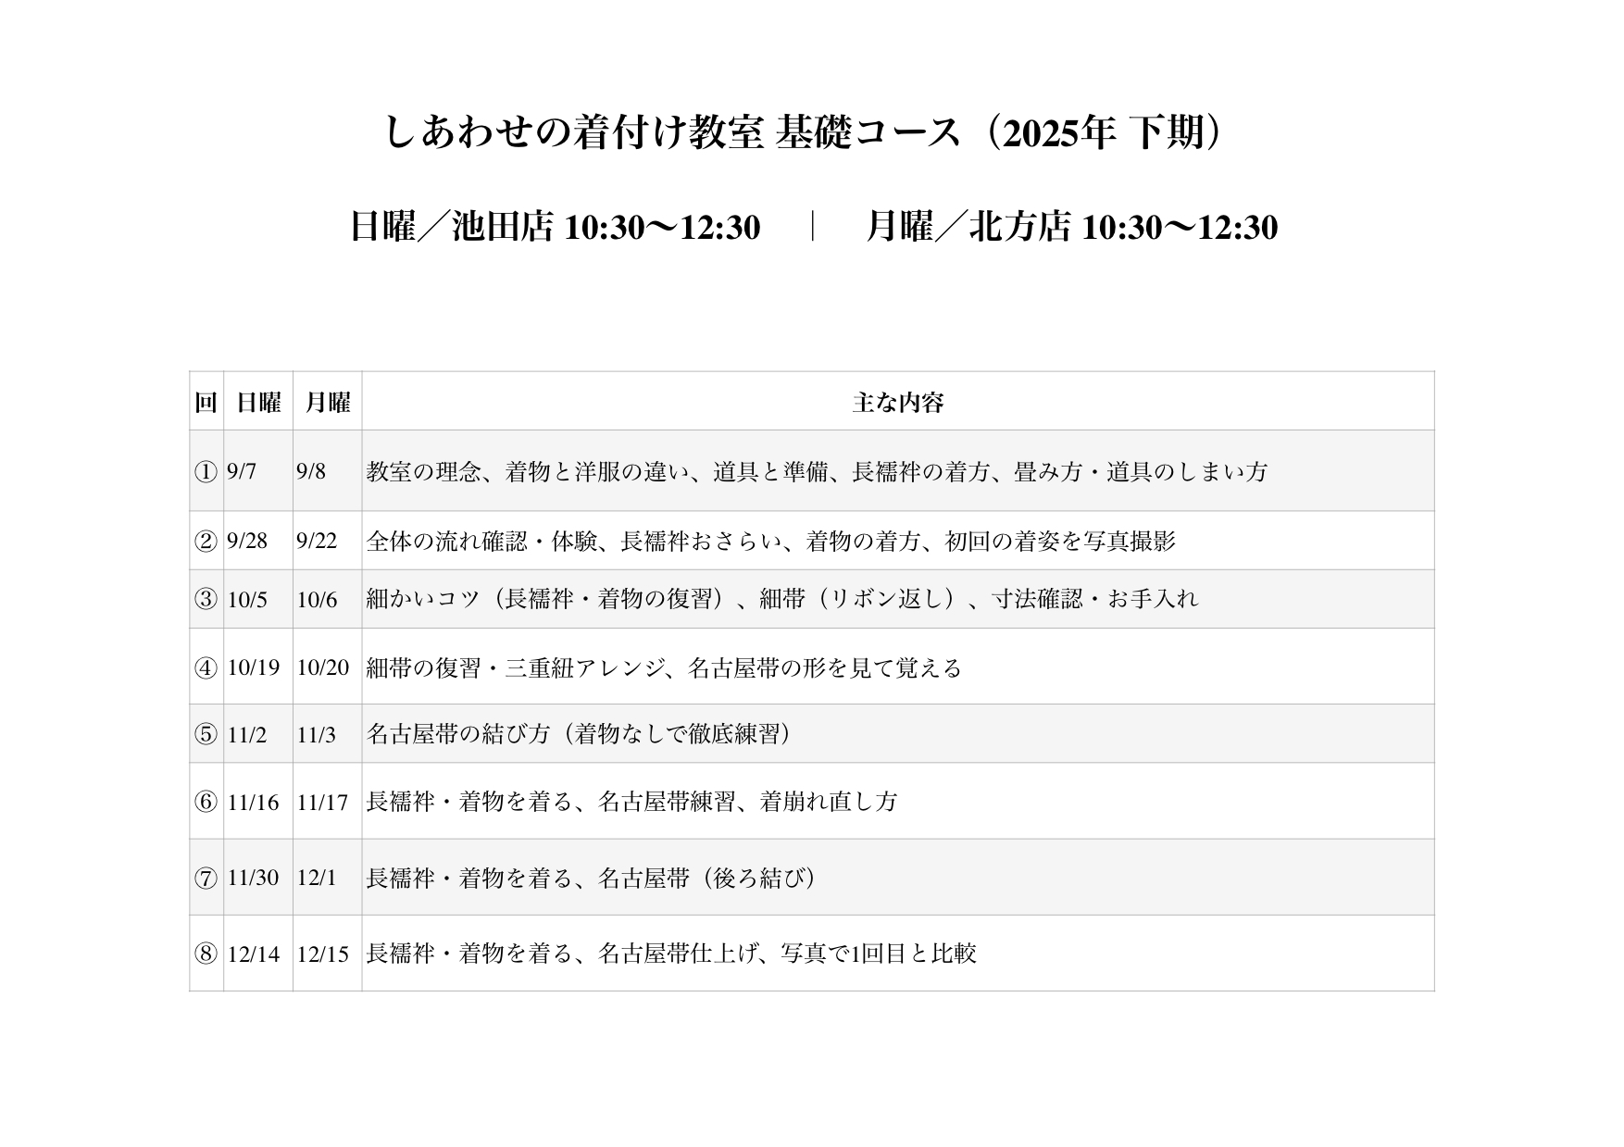Click the Sunday date 12/14 cell

[254, 954]
